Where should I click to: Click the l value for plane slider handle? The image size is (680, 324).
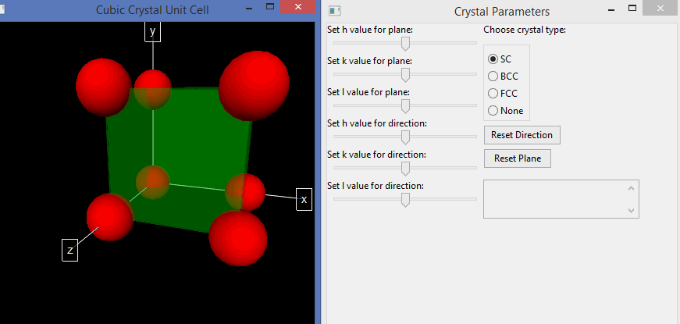click(405, 106)
